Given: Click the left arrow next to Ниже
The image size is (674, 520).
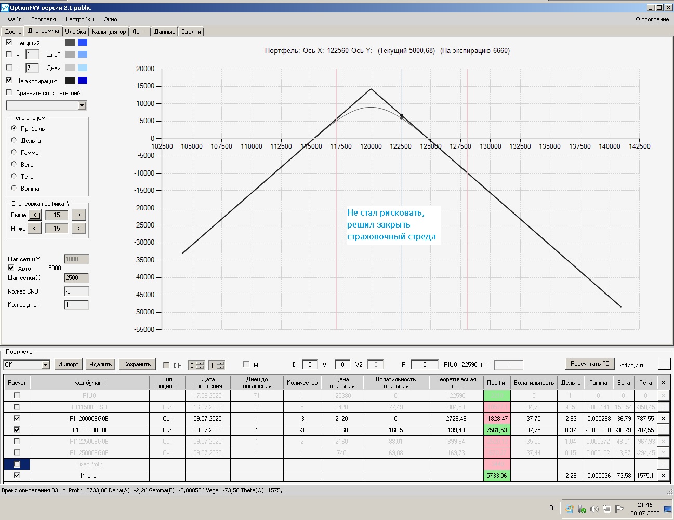Looking at the screenshot, I should 35,228.
